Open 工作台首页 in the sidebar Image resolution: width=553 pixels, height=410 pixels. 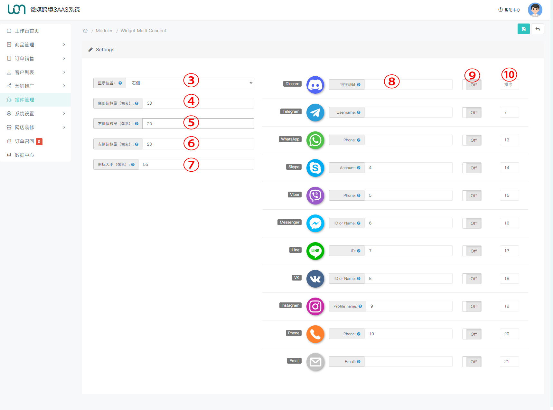tap(36, 31)
